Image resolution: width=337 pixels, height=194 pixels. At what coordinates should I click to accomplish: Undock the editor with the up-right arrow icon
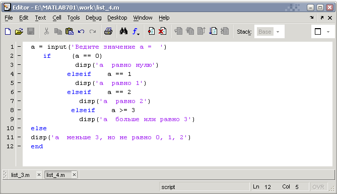pyautogui.click(x=322, y=18)
